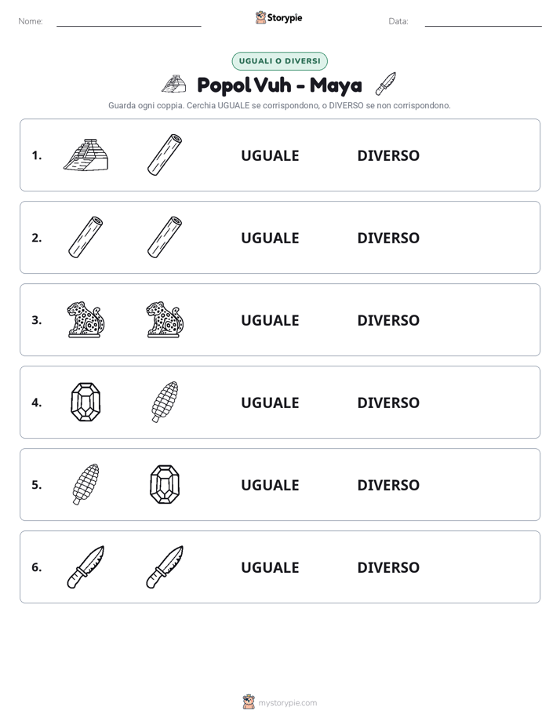Viewport: 560px width, 725px height.
Task: Select the corn cob icon in row 5
Action: point(86,484)
